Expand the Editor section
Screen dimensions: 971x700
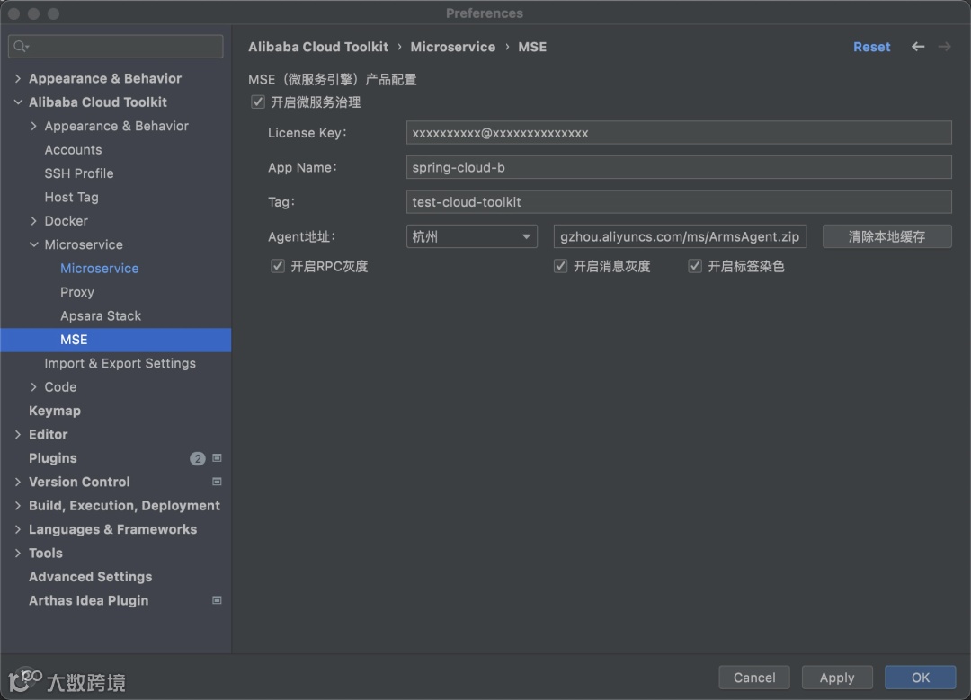pyautogui.click(x=18, y=435)
